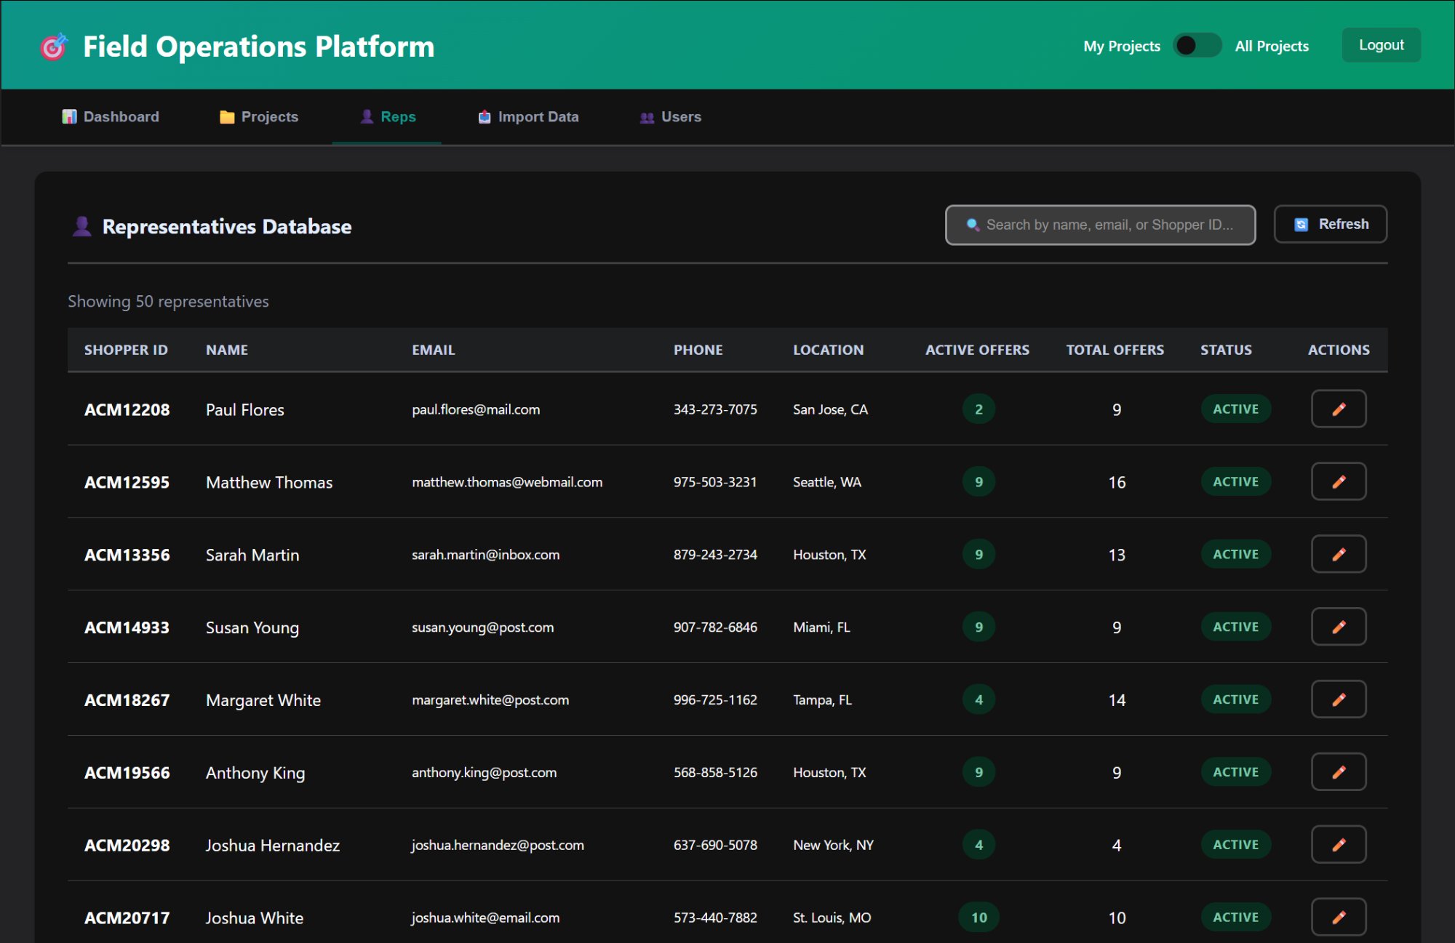1455x943 pixels.
Task: Edit Susan Young with the pencil icon
Action: pyautogui.click(x=1339, y=627)
